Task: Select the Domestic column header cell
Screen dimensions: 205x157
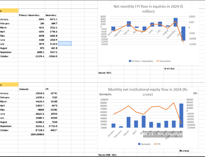Action: pos(31,89)
